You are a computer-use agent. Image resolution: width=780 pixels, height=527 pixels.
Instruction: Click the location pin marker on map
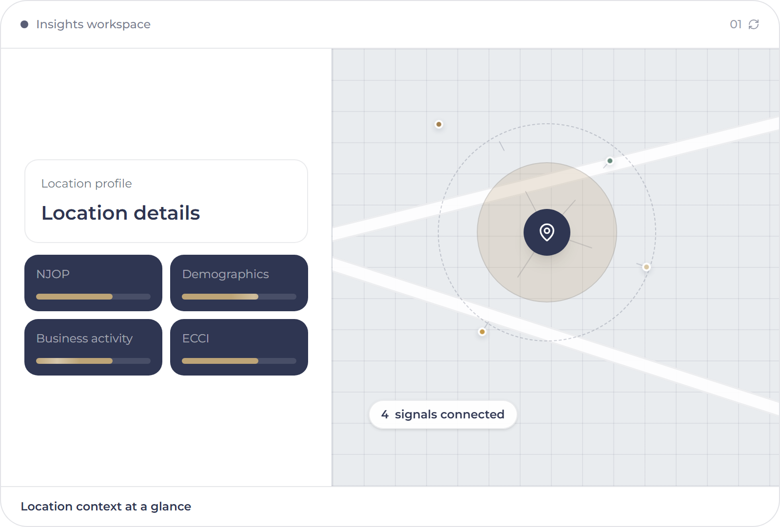(x=547, y=232)
